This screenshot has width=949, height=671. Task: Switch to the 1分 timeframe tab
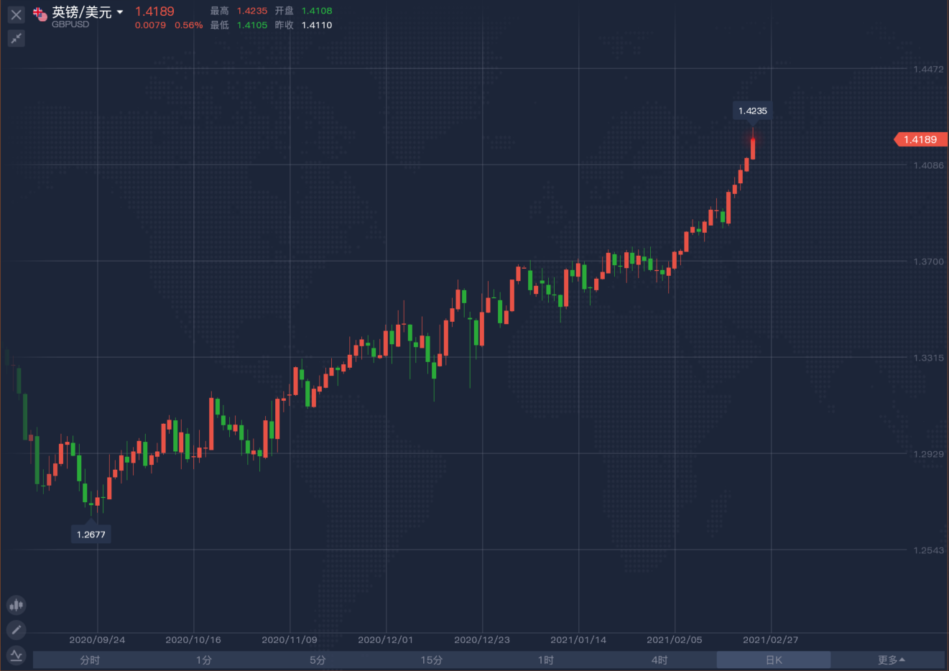(204, 660)
